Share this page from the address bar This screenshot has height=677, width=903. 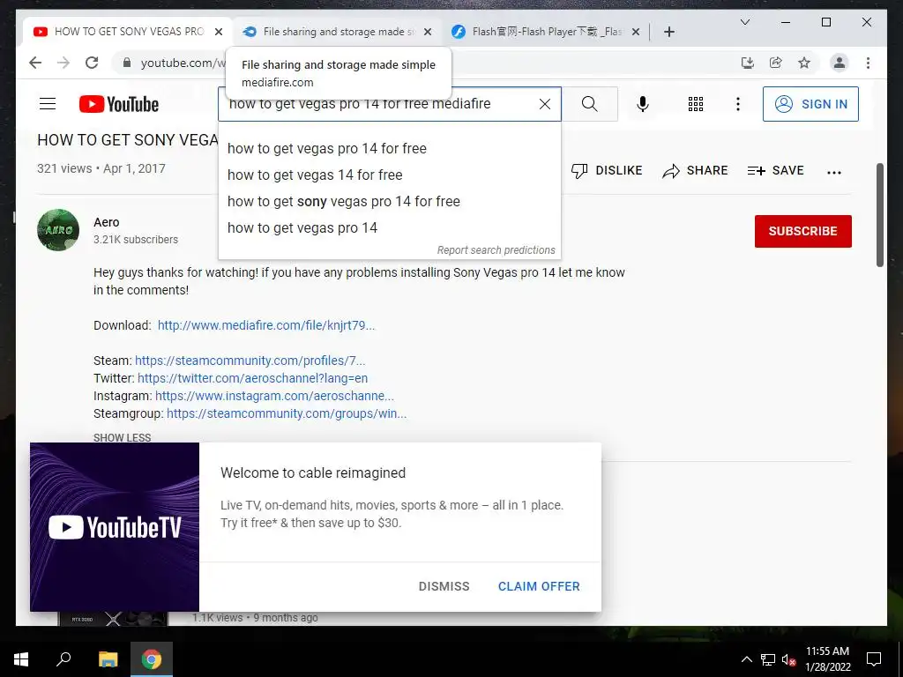(776, 63)
